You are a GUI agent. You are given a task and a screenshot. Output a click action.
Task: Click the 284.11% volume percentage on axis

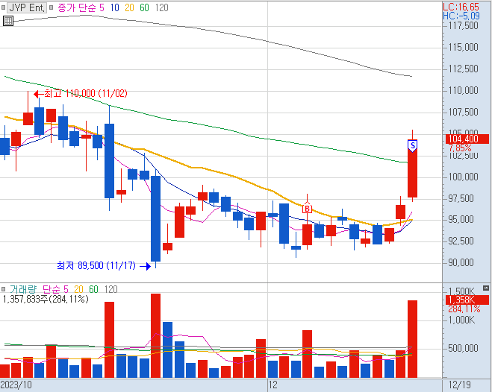coord(464,309)
